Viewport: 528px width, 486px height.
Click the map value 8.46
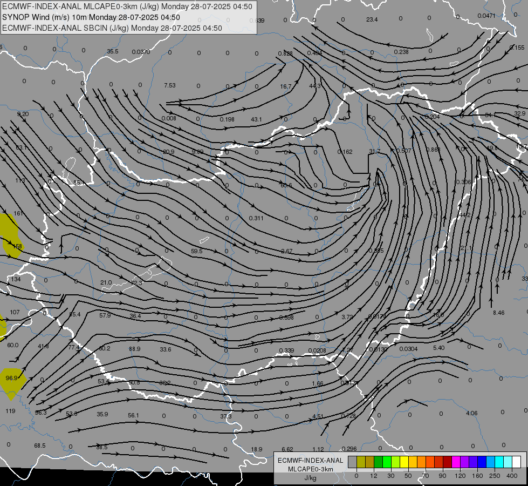pyautogui.click(x=499, y=313)
